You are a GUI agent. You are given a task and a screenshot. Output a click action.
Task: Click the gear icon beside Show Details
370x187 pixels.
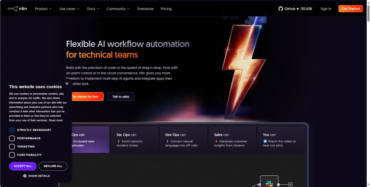coord(25,176)
